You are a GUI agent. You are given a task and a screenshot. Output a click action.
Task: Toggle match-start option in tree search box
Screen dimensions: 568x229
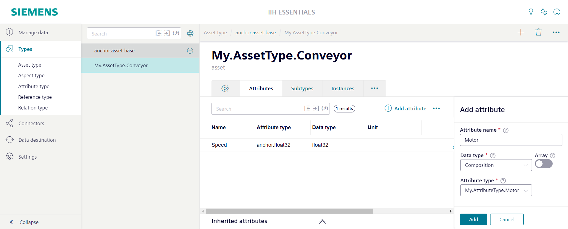click(159, 33)
